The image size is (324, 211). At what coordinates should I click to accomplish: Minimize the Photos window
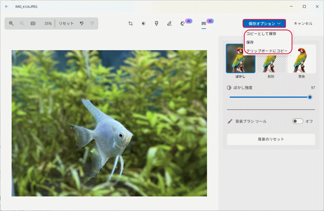[291, 6]
